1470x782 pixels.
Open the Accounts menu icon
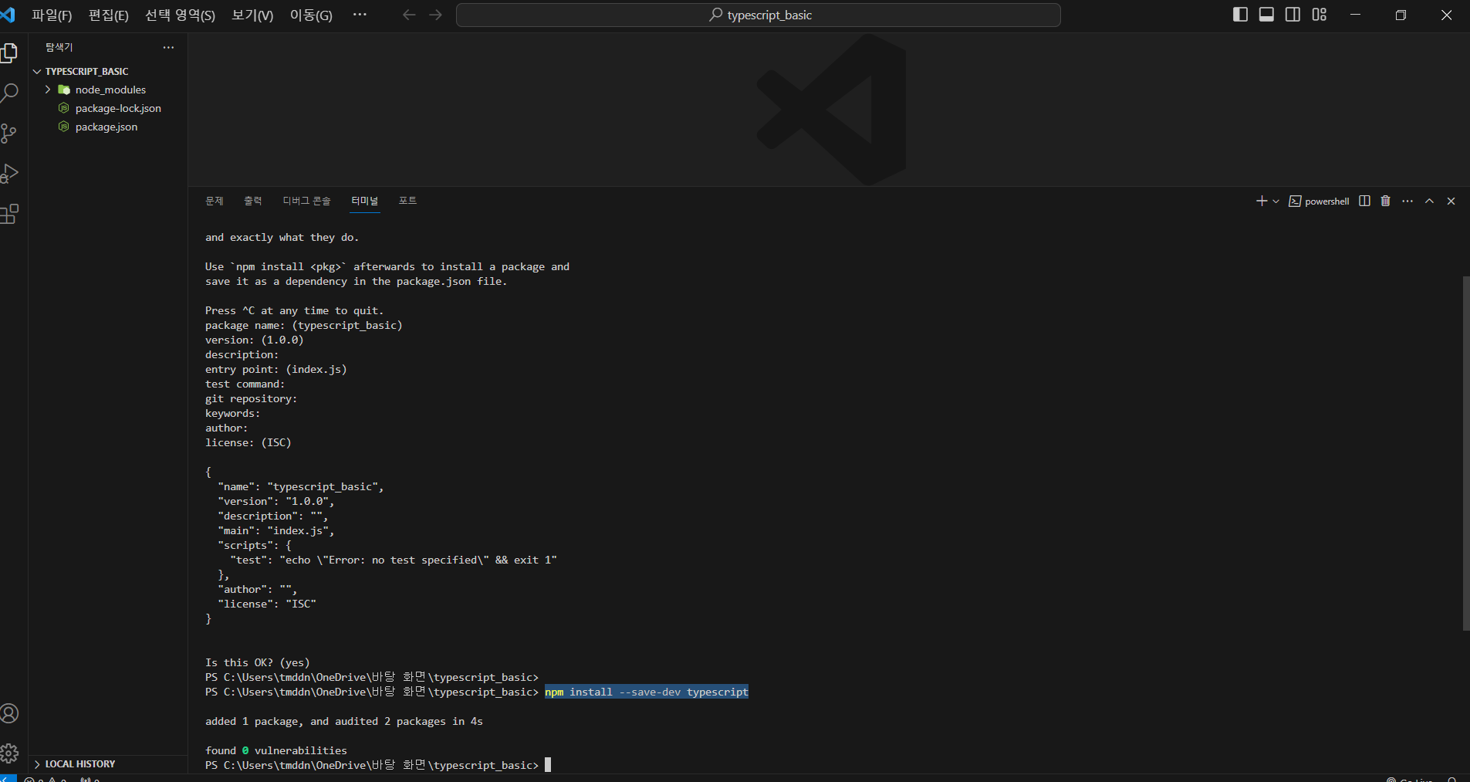click(9, 713)
